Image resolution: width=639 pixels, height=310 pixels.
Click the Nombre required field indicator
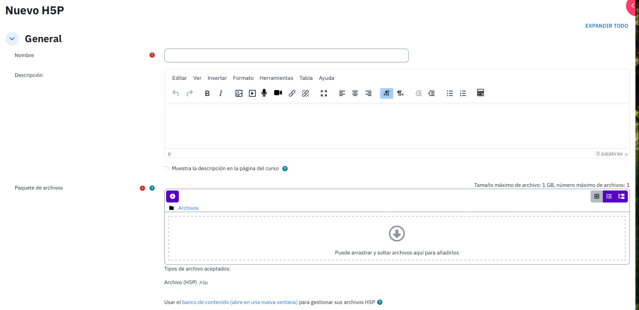click(x=152, y=55)
